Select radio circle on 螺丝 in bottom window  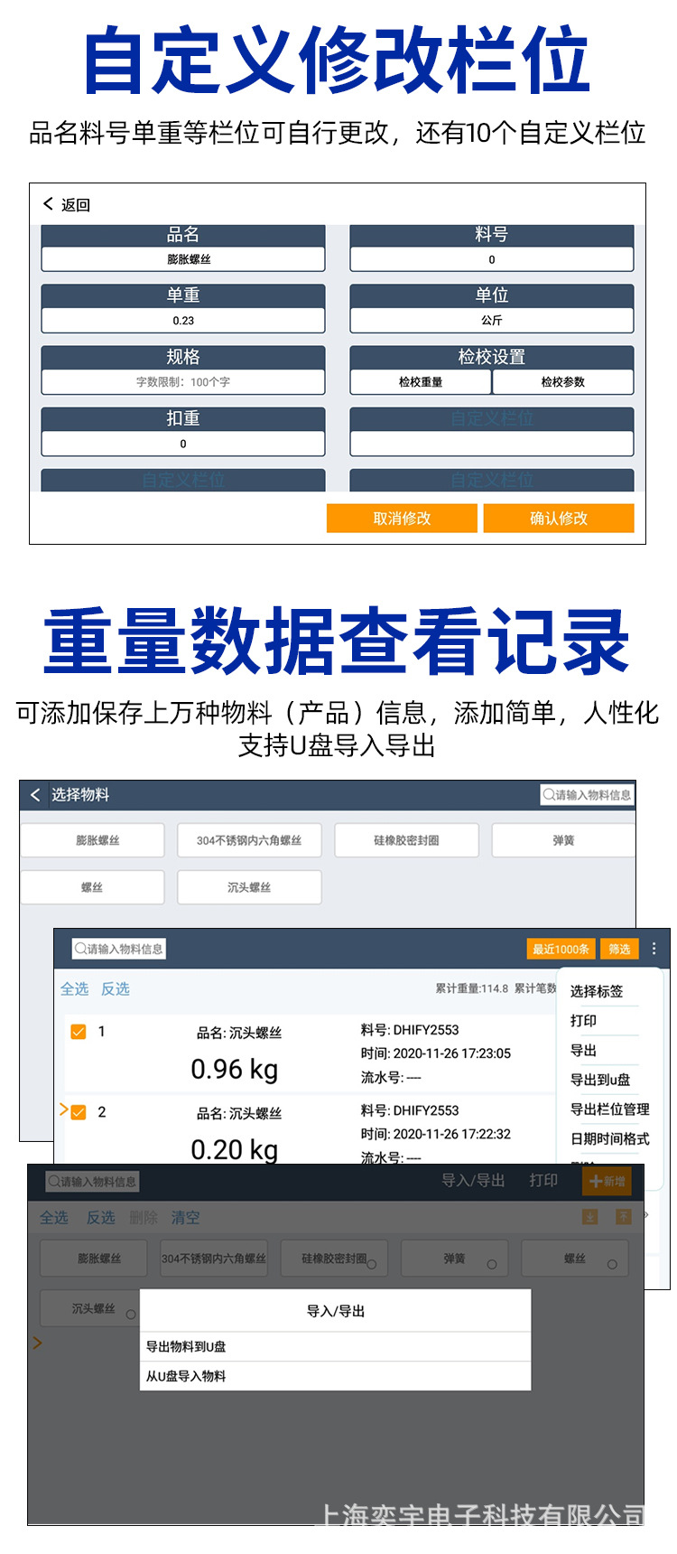click(612, 1265)
